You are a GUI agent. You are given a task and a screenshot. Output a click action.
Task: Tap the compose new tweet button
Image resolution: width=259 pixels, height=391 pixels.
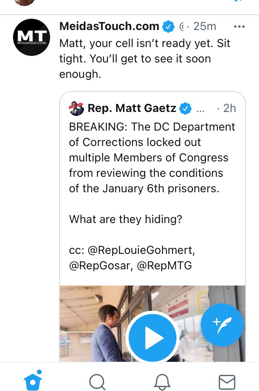222,324
